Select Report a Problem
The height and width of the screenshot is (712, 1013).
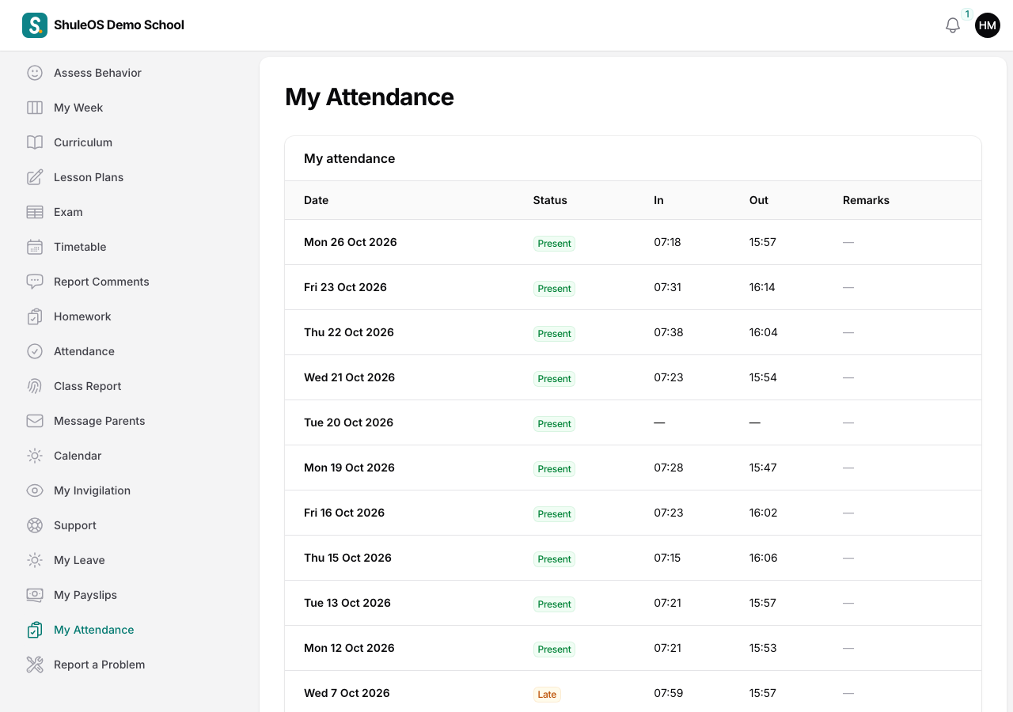pyautogui.click(x=100, y=665)
